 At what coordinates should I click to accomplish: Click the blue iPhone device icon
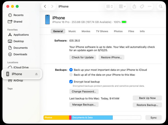[48, 20]
